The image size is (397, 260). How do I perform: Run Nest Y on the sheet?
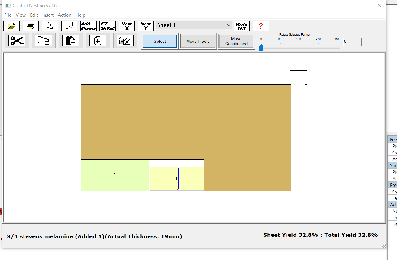(x=146, y=26)
